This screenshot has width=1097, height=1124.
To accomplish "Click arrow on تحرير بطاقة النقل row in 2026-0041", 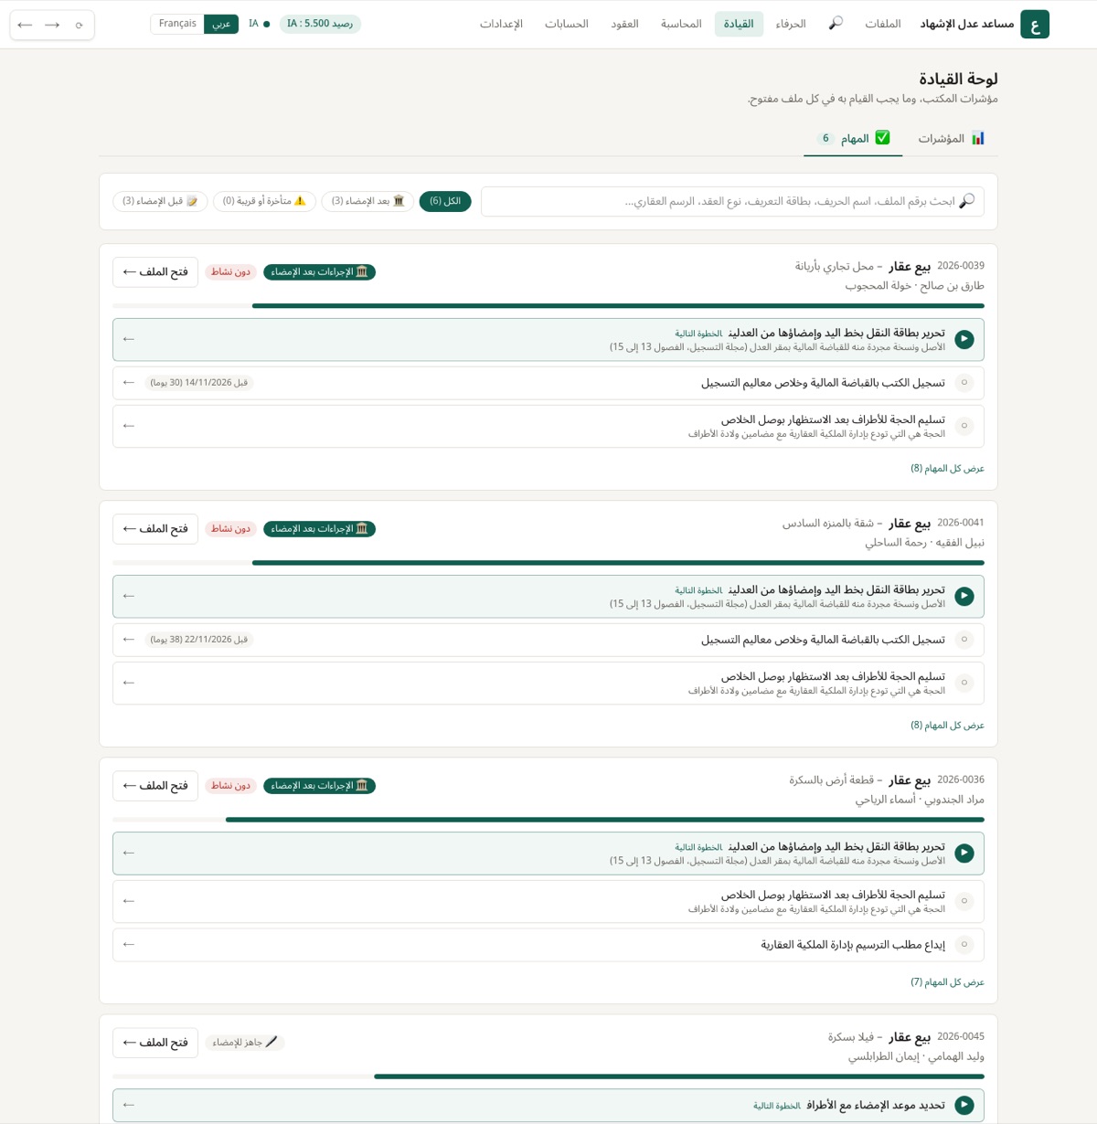I will pyautogui.click(x=129, y=596).
